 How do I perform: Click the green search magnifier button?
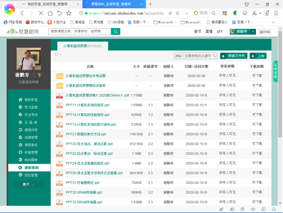pyautogui.click(x=115, y=31)
